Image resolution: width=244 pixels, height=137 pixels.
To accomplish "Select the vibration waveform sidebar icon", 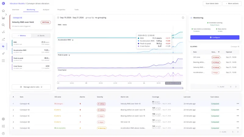I will [x=3, y=46].
